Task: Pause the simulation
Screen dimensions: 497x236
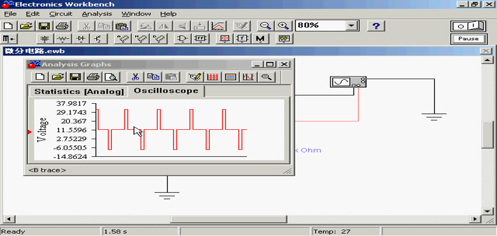Action: [468, 39]
